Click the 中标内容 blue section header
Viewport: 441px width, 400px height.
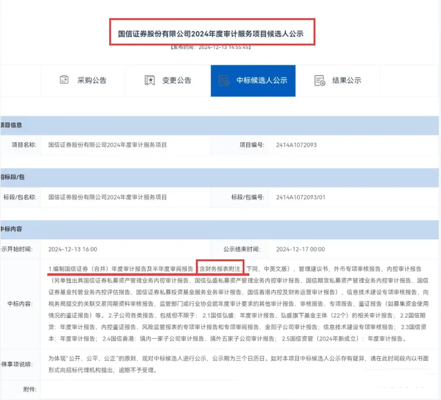pos(220,229)
